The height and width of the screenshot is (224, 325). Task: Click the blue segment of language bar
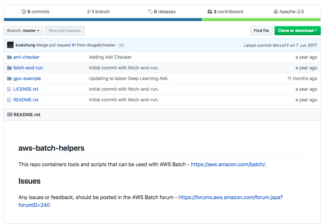[x=103, y=19]
